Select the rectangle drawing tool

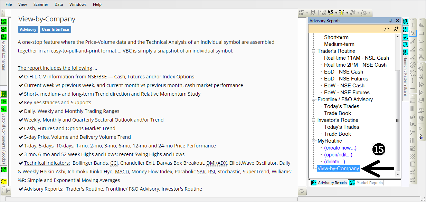[421, 33]
